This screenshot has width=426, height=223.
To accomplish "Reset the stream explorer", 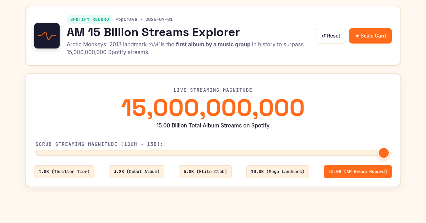I will tap(331, 36).
